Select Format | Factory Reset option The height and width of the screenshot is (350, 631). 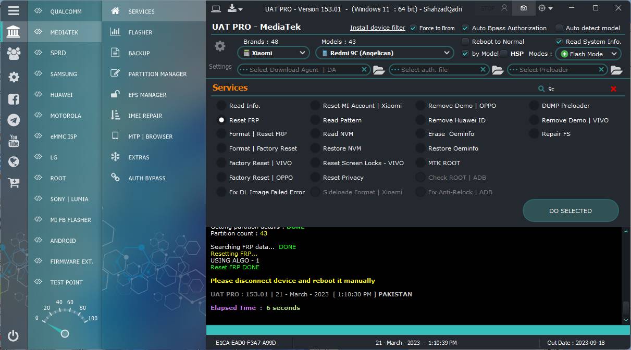pyautogui.click(x=221, y=148)
